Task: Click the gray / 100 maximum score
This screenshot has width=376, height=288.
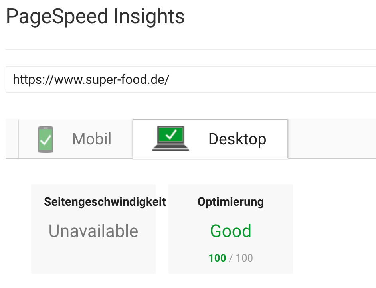Action: [241, 258]
